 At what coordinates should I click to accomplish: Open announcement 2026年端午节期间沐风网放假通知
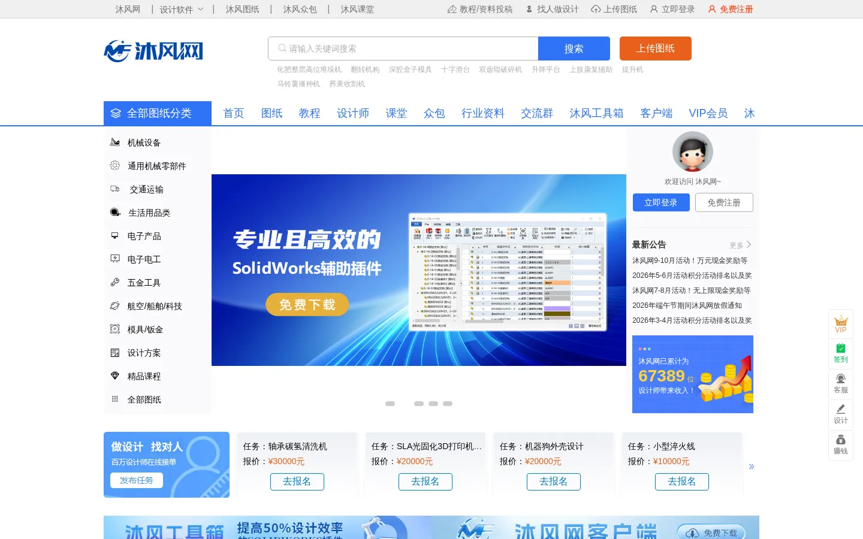coord(687,305)
